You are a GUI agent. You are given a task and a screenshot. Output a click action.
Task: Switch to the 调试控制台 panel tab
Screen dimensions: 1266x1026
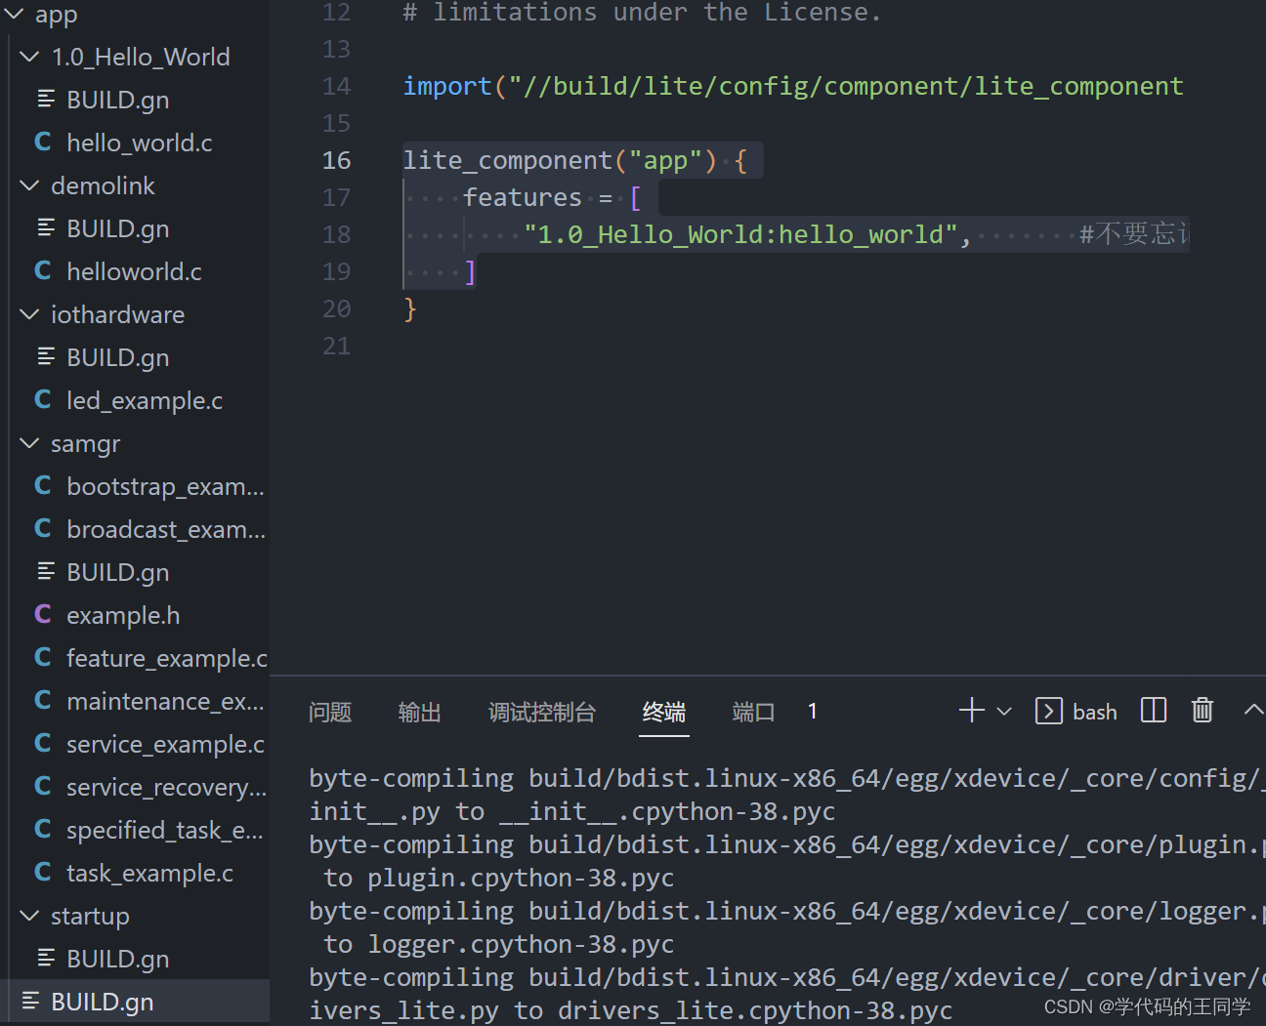pos(542,713)
